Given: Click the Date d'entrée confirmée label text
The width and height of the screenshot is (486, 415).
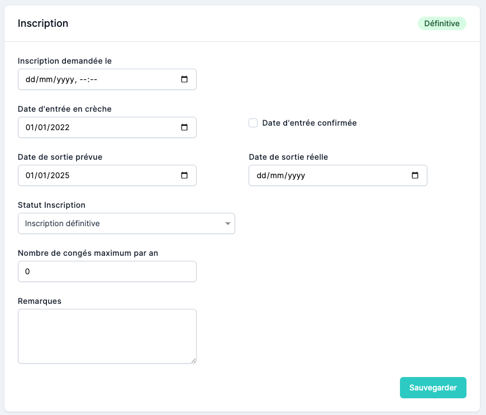Looking at the screenshot, I should pos(309,123).
